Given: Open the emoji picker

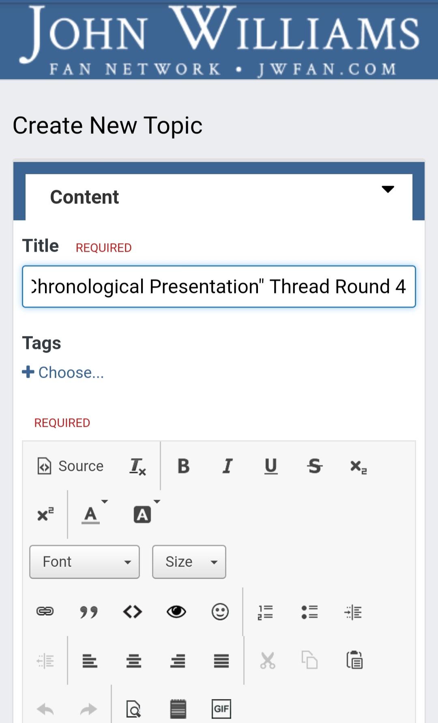Looking at the screenshot, I should tap(220, 611).
